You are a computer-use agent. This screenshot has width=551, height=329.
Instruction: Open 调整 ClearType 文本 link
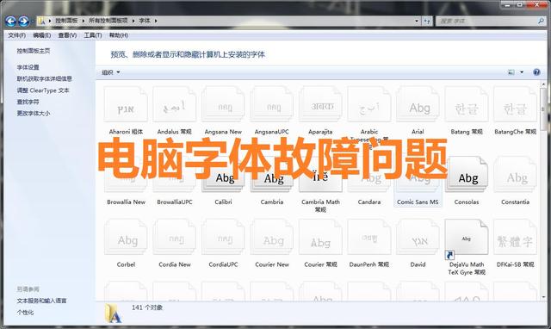(x=43, y=90)
